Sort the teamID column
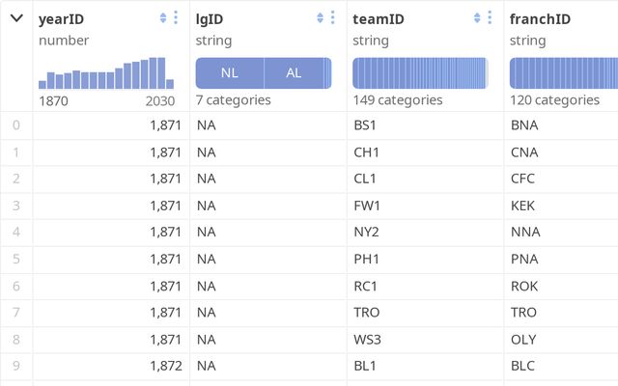This screenshot has height=386, width=618. tap(477, 18)
